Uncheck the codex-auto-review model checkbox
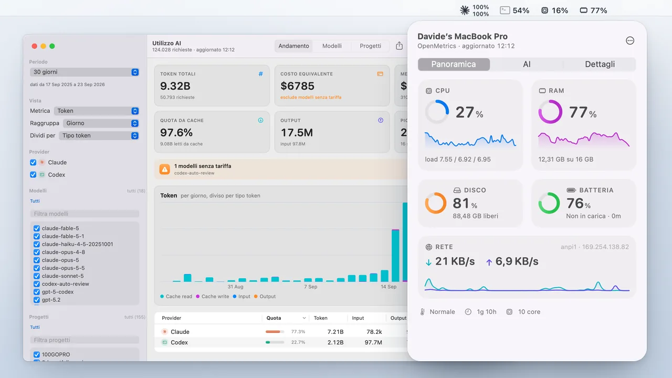The width and height of the screenshot is (672, 378). click(37, 284)
